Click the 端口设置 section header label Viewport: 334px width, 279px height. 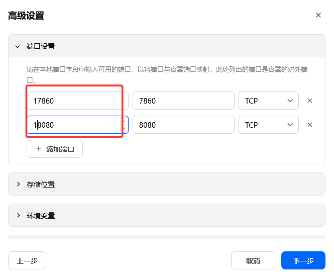coord(41,46)
